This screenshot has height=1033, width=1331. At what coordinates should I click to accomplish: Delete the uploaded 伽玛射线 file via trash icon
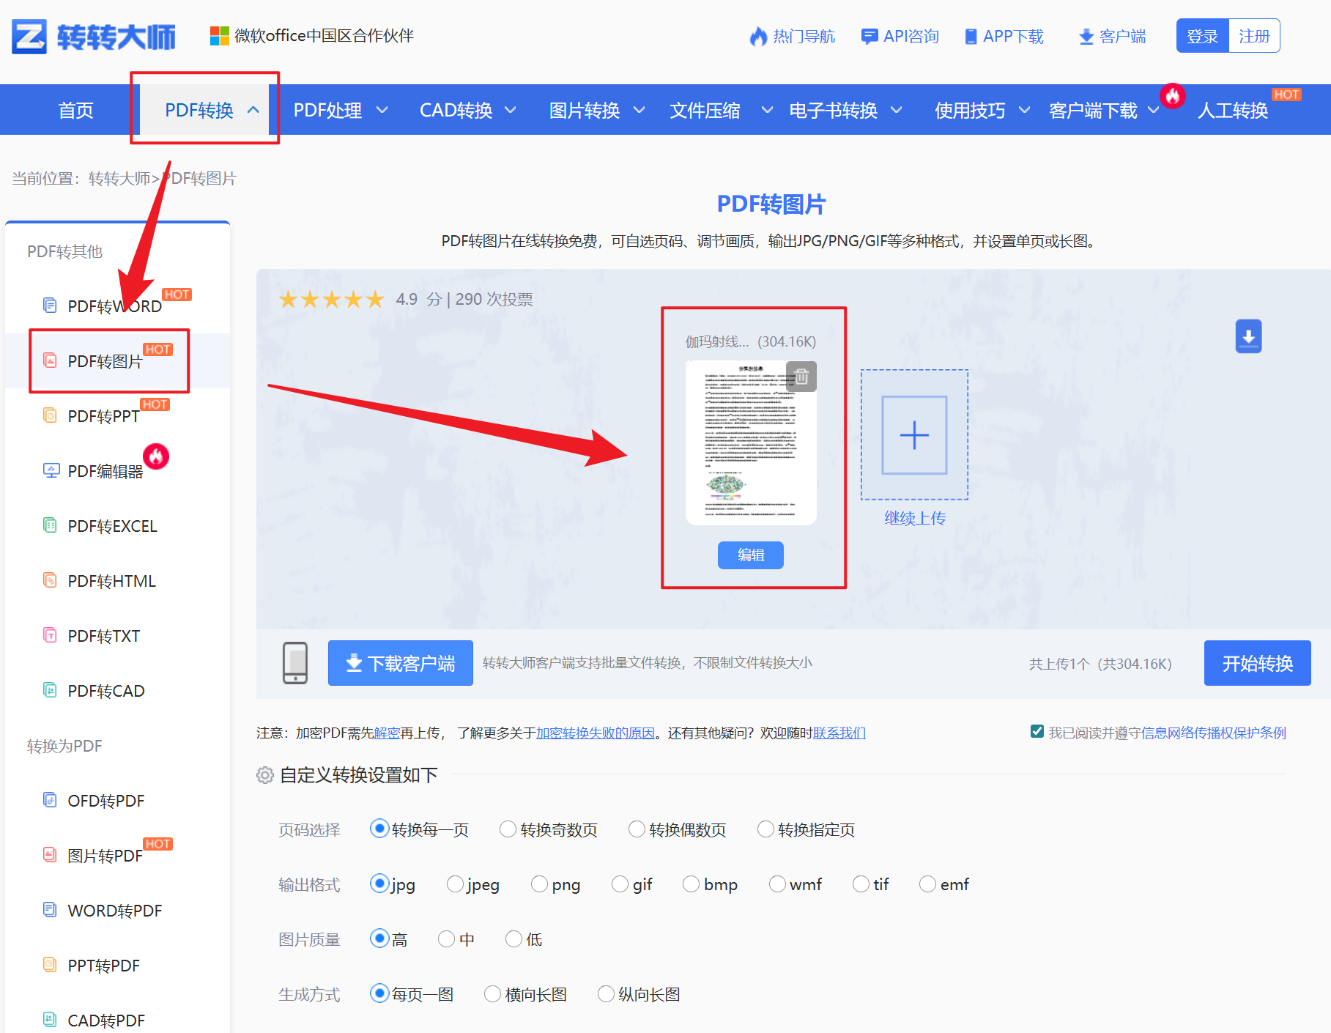(x=801, y=377)
